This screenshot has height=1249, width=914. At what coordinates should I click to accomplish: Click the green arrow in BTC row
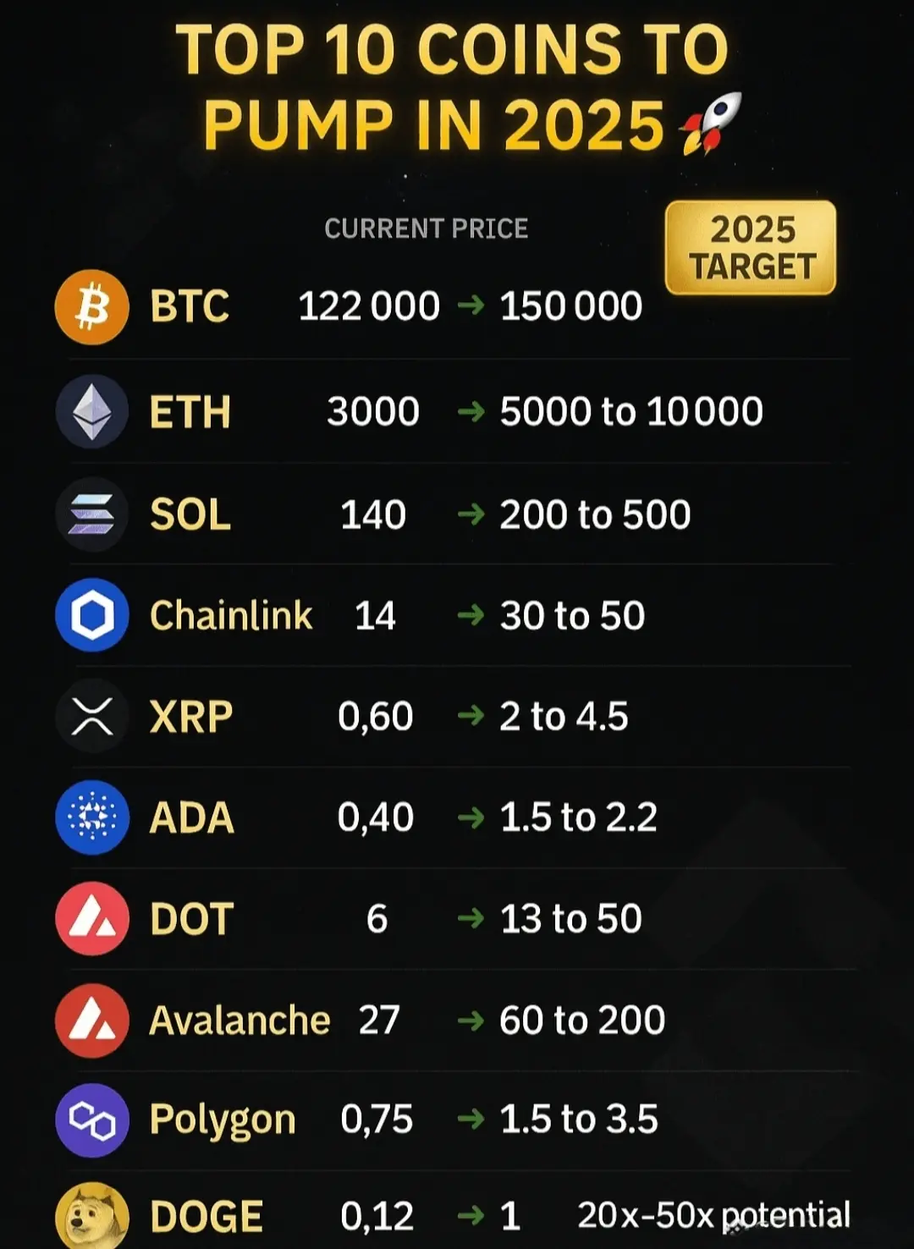tap(471, 305)
